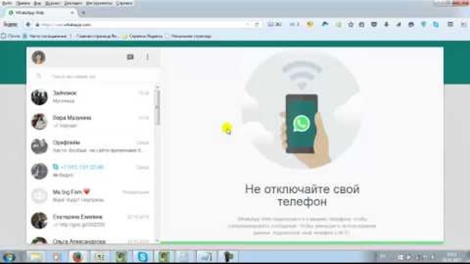Click the Яндекс button left of back arrow

10,25
